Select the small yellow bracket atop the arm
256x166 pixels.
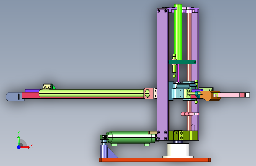[x=47, y=87]
